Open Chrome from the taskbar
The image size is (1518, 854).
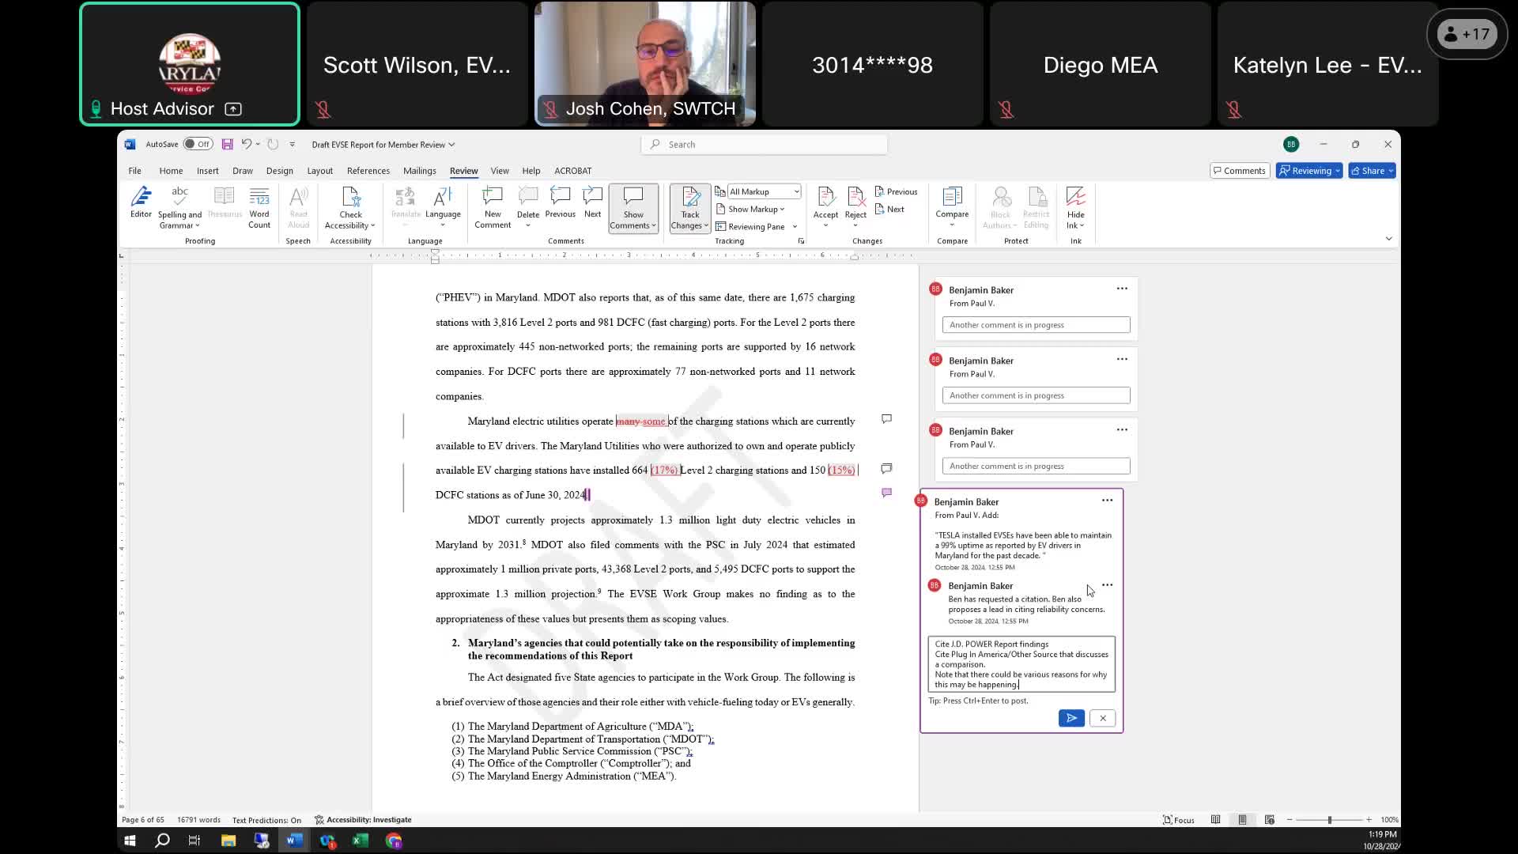pyautogui.click(x=394, y=841)
